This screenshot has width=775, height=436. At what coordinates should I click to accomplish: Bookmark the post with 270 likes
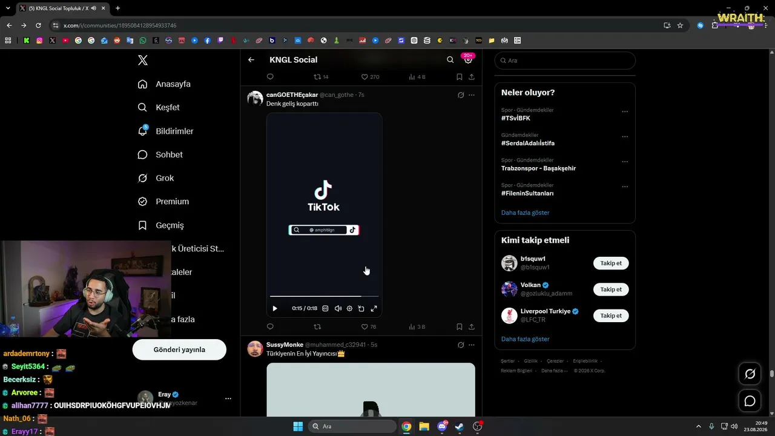[460, 77]
